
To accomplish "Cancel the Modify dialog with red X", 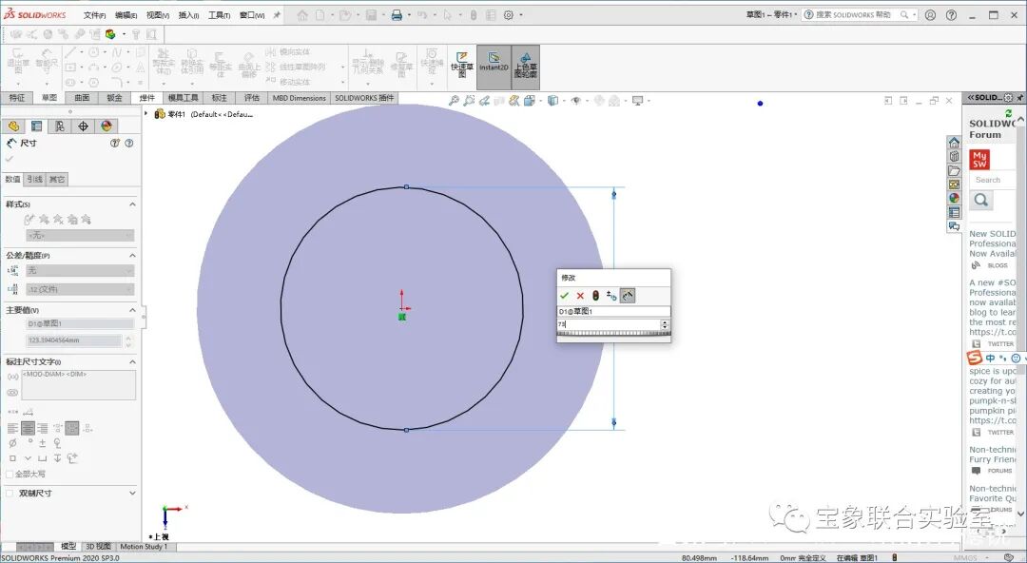I will [x=580, y=296].
